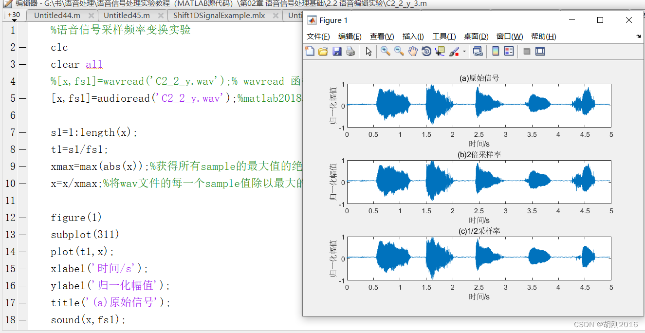Click the New Figure icon in Figure 1 toolbar
Image resolution: width=645 pixels, height=333 pixels.
310,51
